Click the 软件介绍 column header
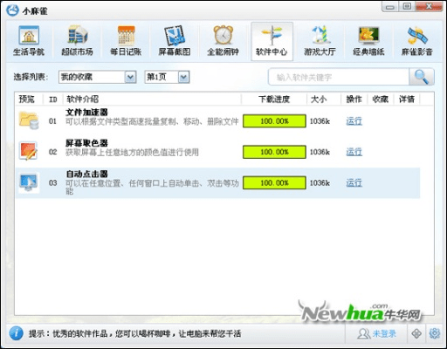Image resolution: width=447 pixels, height=349 pixels. 83,99
